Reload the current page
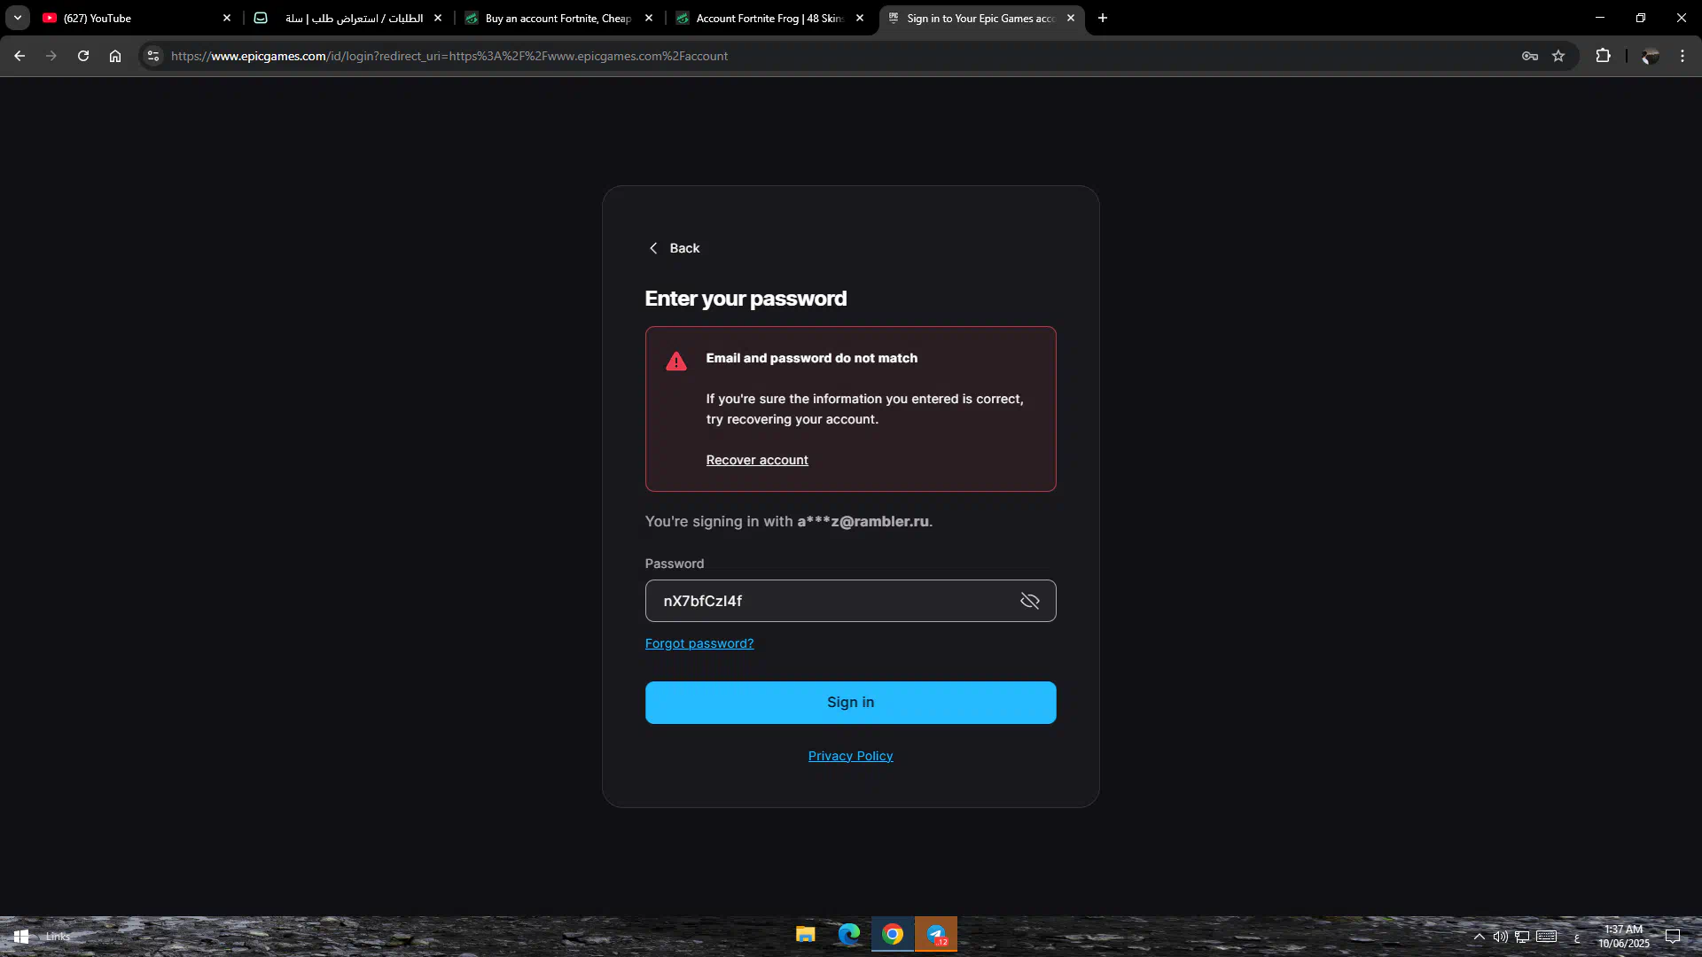 [83, 56]
